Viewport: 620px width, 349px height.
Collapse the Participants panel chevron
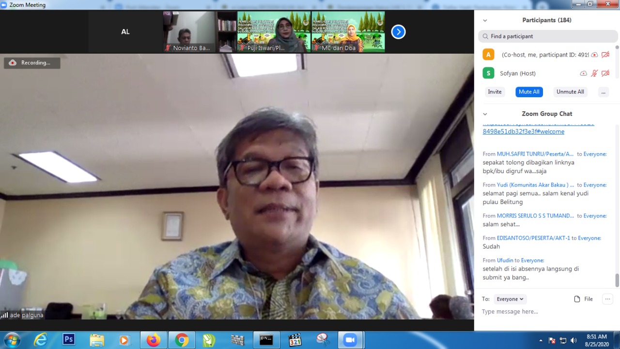click(485, 20)
